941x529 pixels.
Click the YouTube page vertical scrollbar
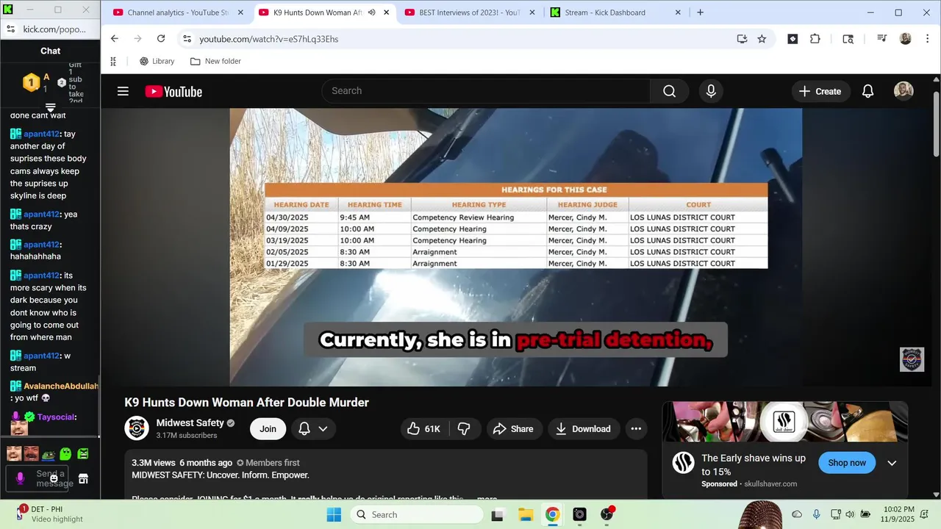click(x=936, y=125)
